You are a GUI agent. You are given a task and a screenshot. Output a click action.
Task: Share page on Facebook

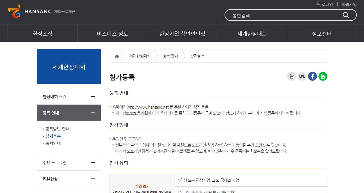(x=312, y=76)
